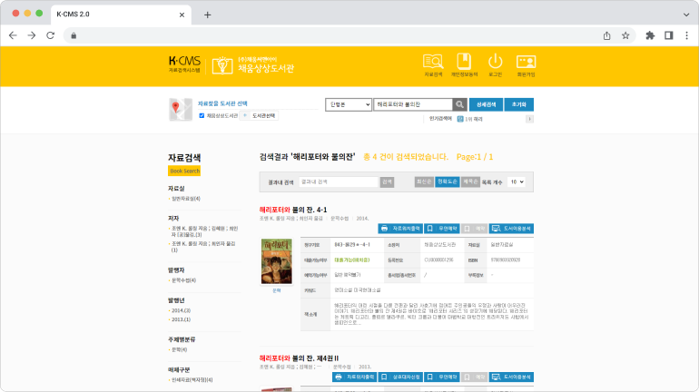This screenshot has width=699, height=392.
Task: Click 도서관선택 button
Action: click(259, 115)
